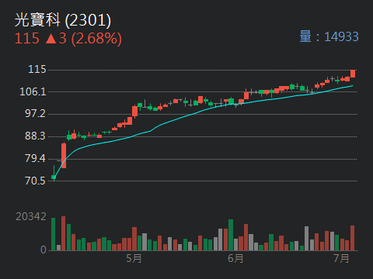Image resolution: width=373 pixels, height=279 pixels.
Task: Click the 0 volume axis label
Action: 44,250
